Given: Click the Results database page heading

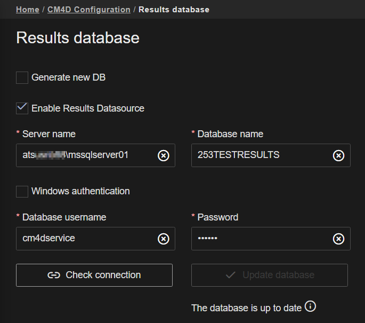Looking at the screenshot, I should 78,38.
